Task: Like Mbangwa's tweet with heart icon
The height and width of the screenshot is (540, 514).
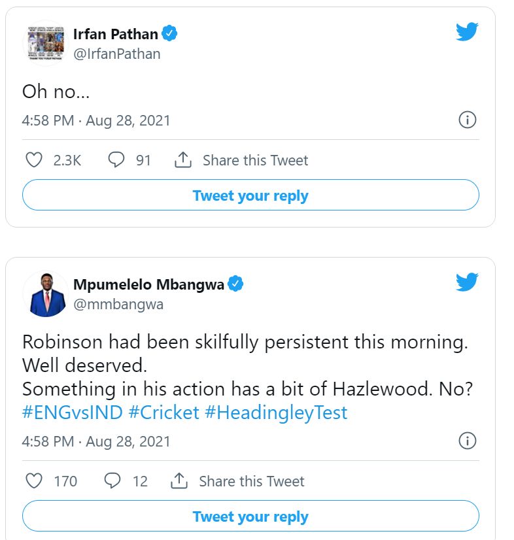Action: click(33, 481)
